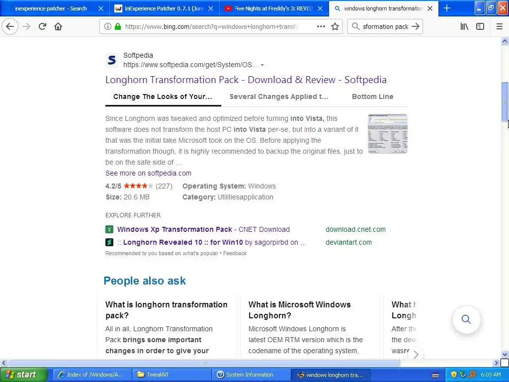The image size is (509, 382).
Task: Select the Several Changes Applied tab
Action: (279, 96)
